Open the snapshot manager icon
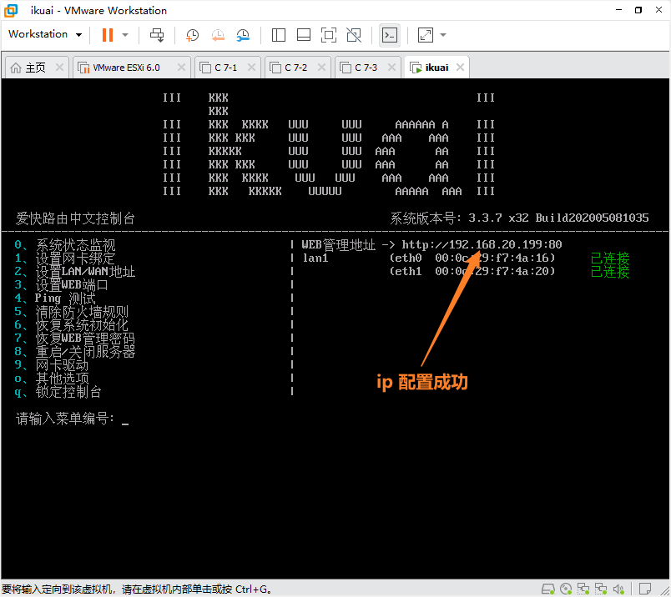Image resolution: width=671 pixels, height=597 pixels. [243, 35]
